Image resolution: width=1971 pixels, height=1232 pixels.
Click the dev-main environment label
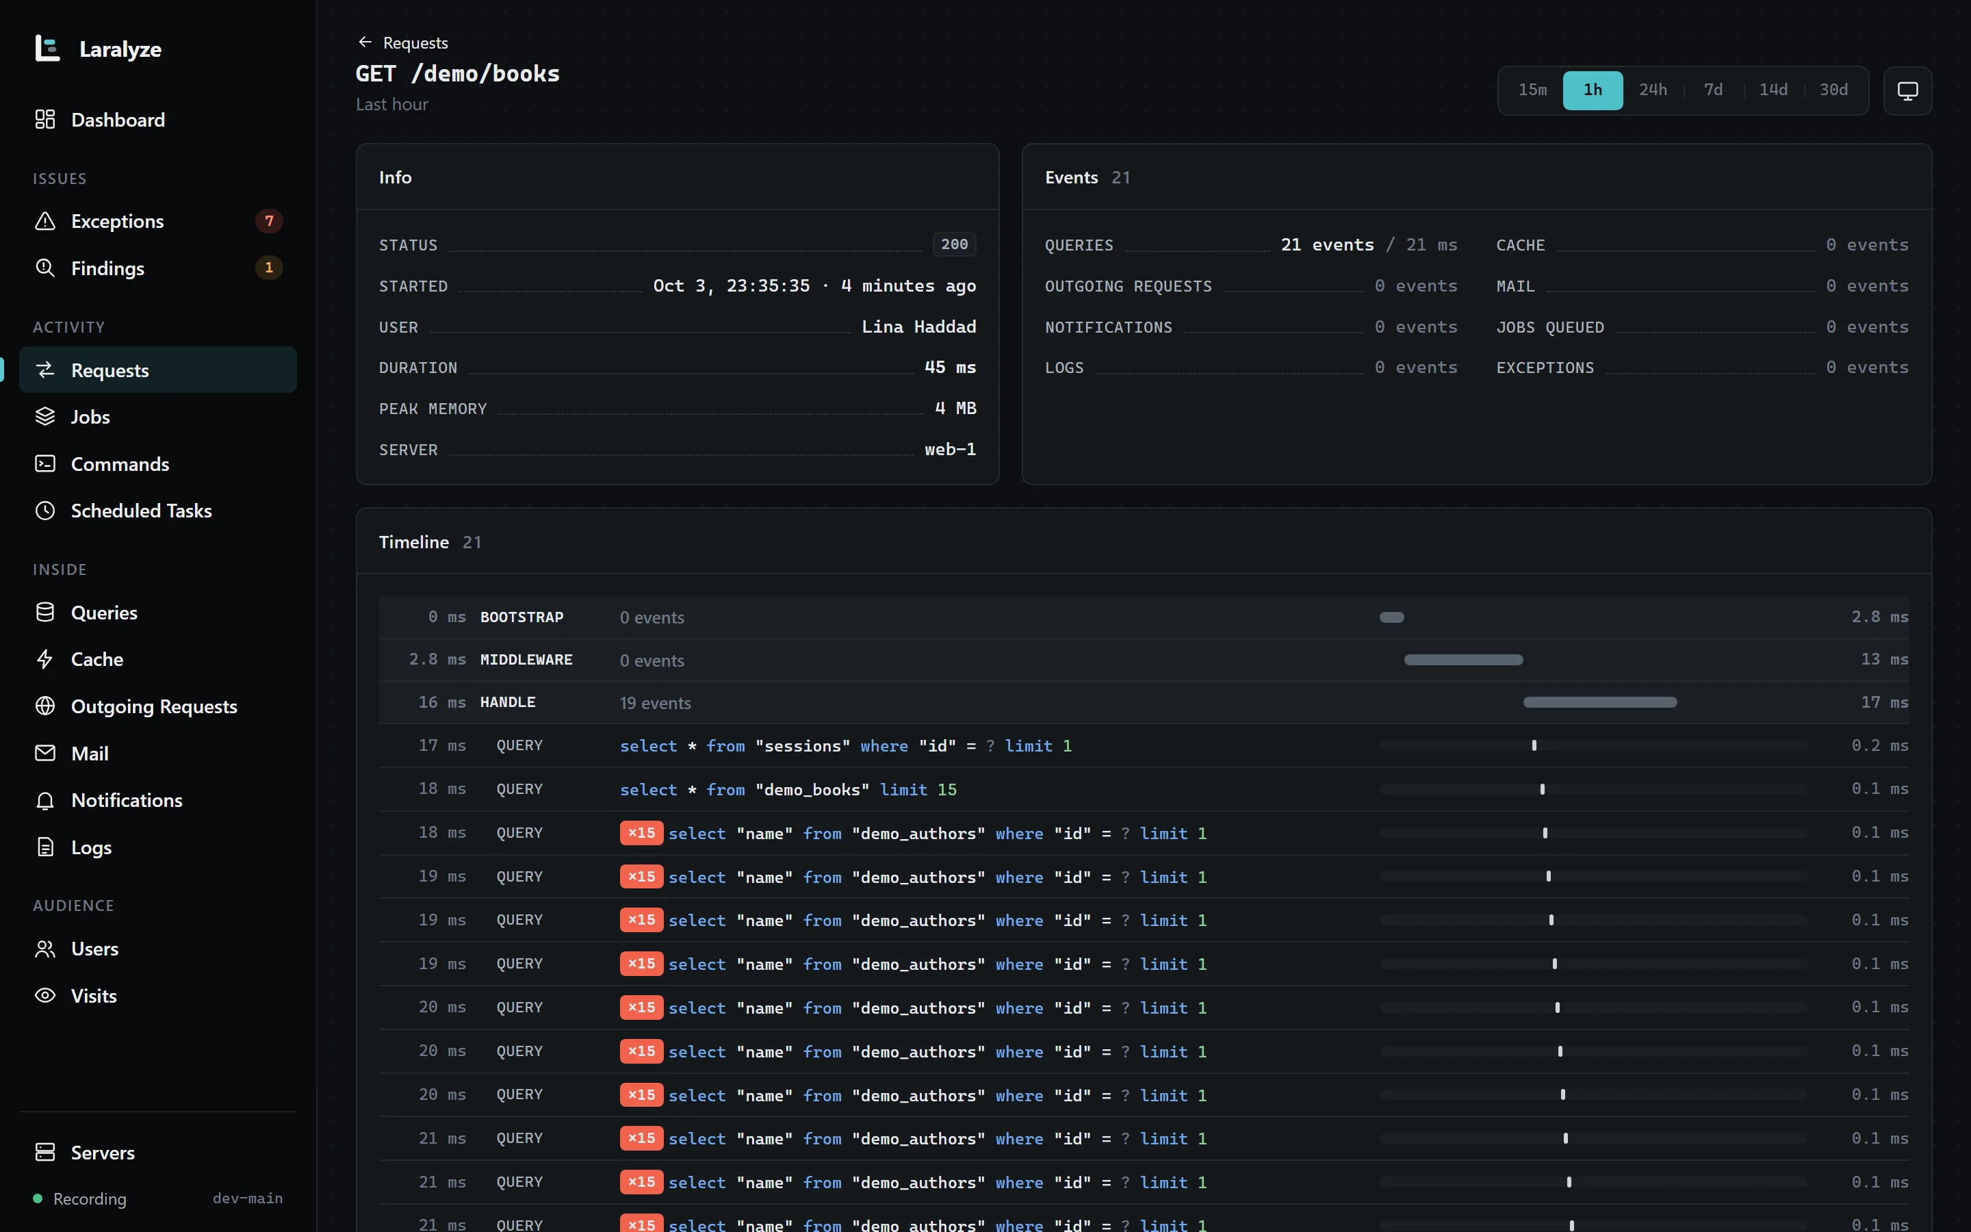(x=248, y=1198)
